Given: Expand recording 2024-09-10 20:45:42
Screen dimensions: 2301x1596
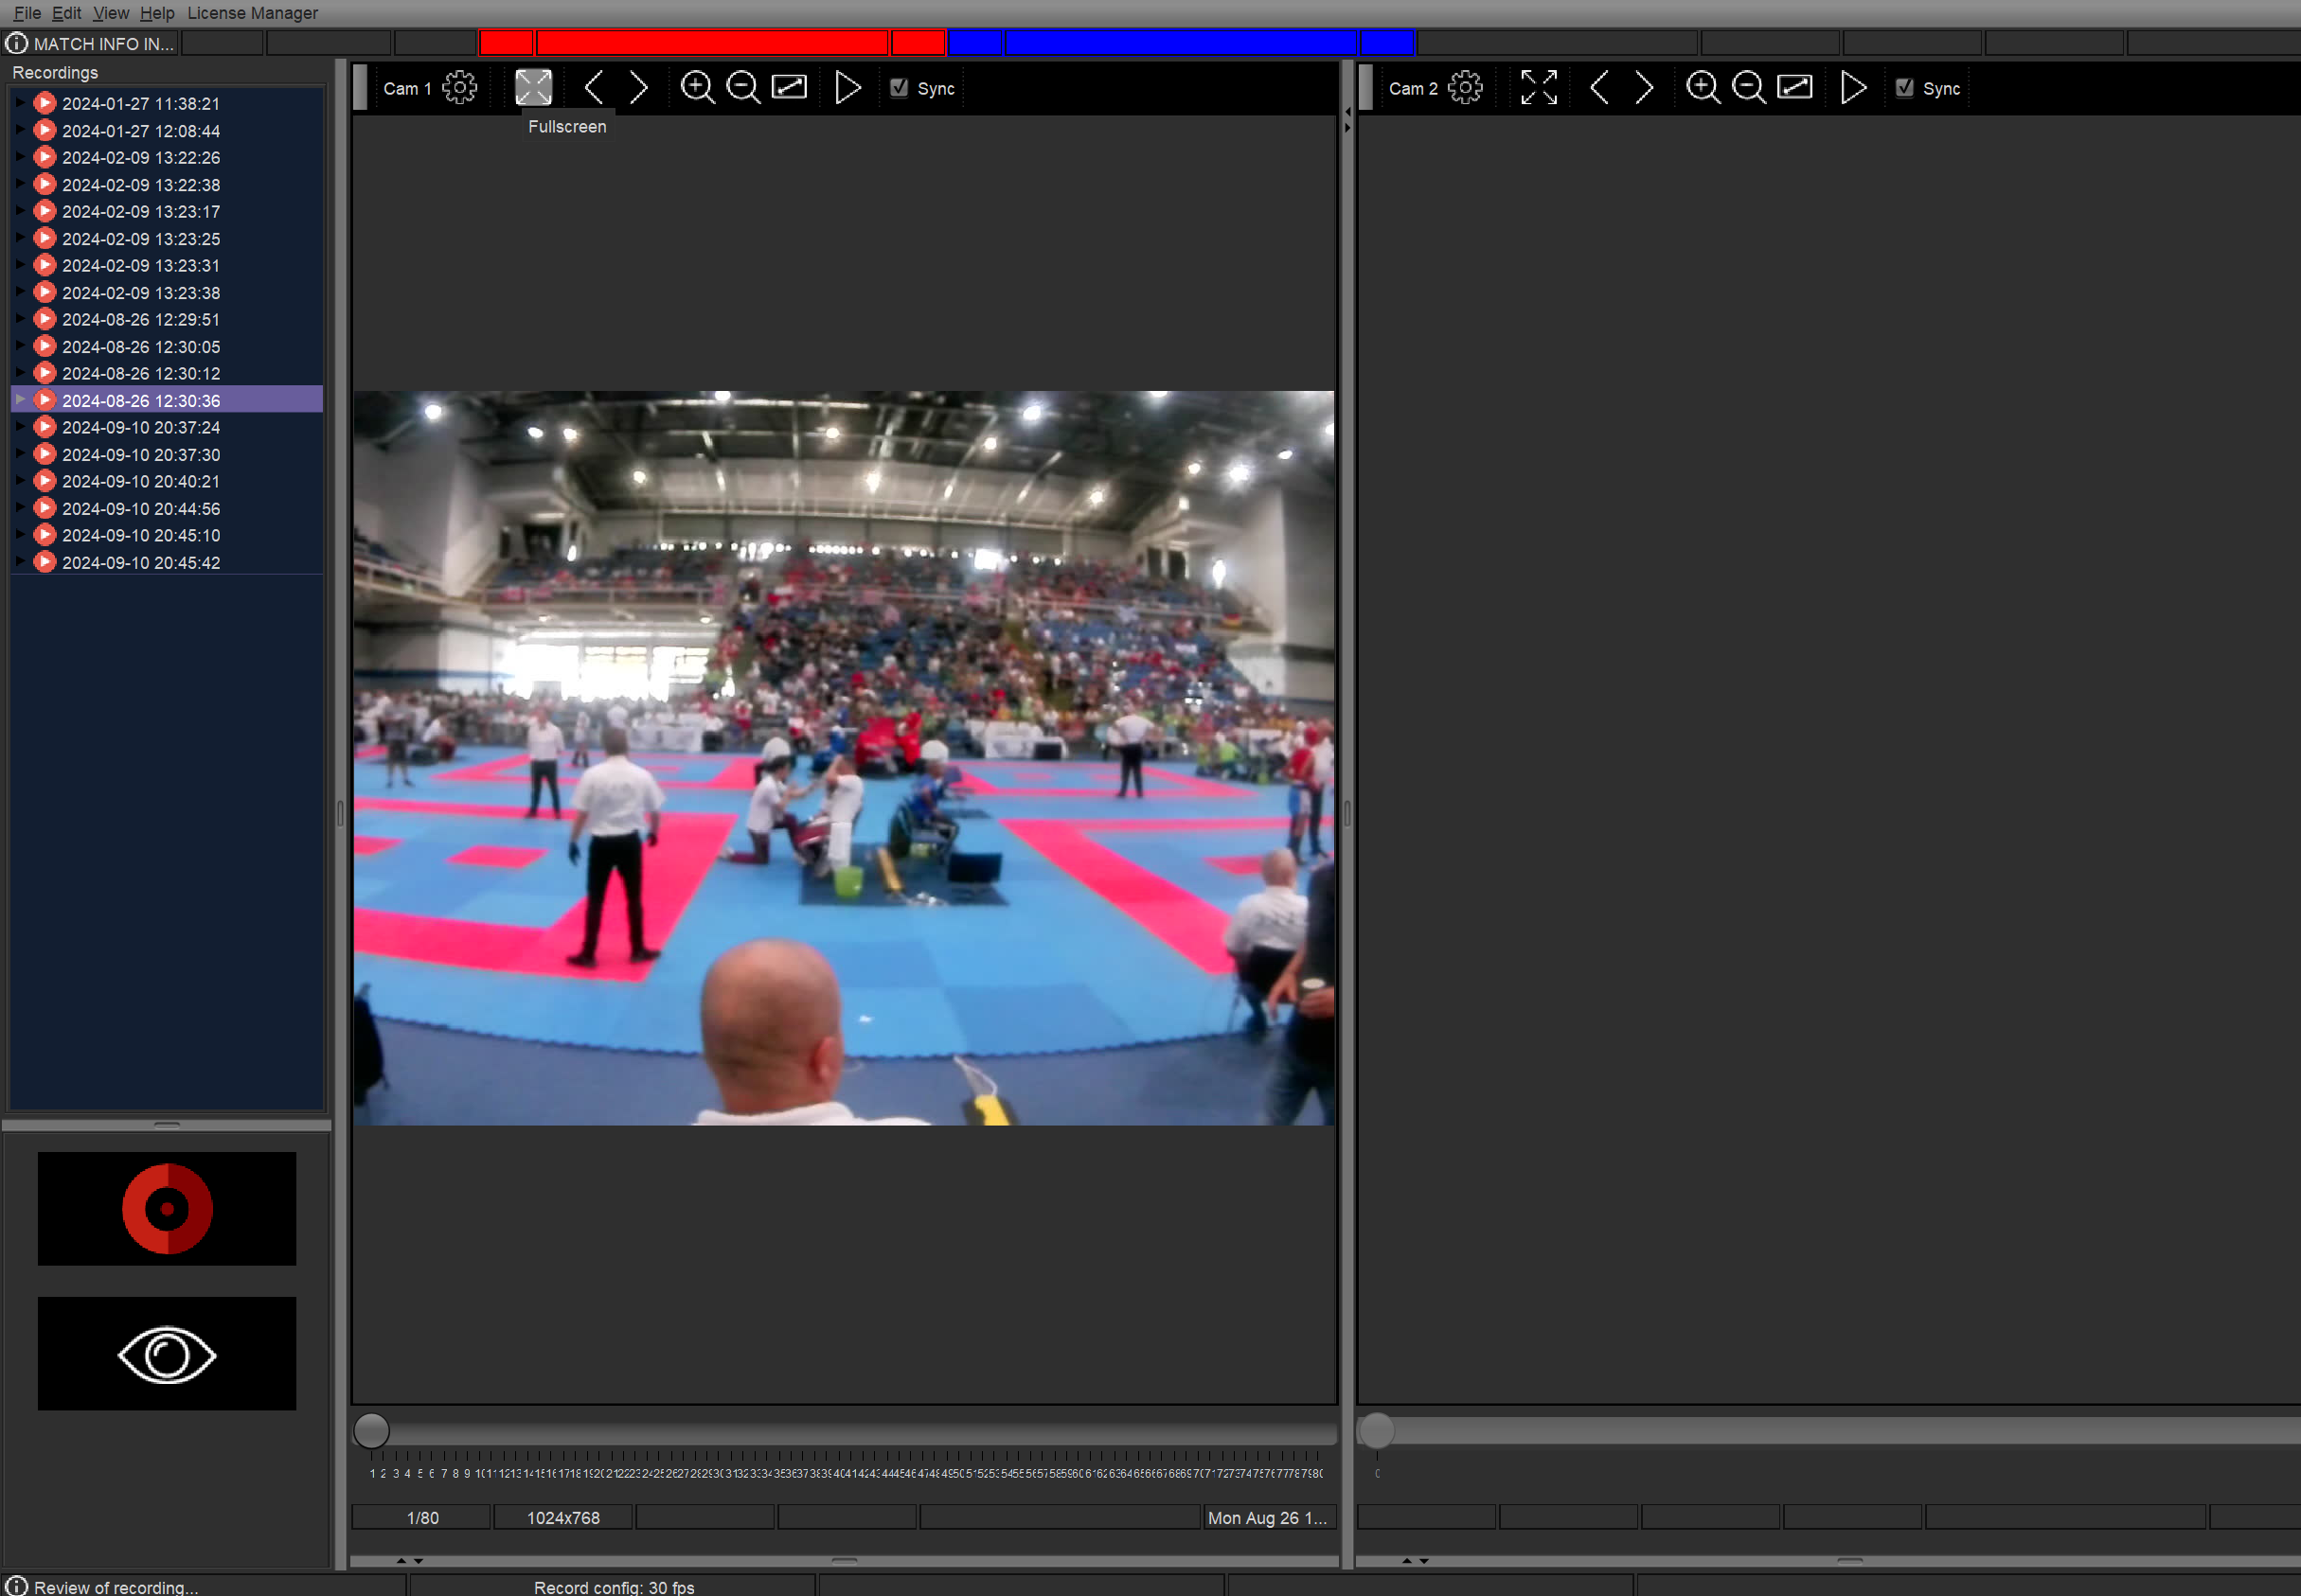Looking at the screenshot, I should pyautogui.click(x=20, y=562).
